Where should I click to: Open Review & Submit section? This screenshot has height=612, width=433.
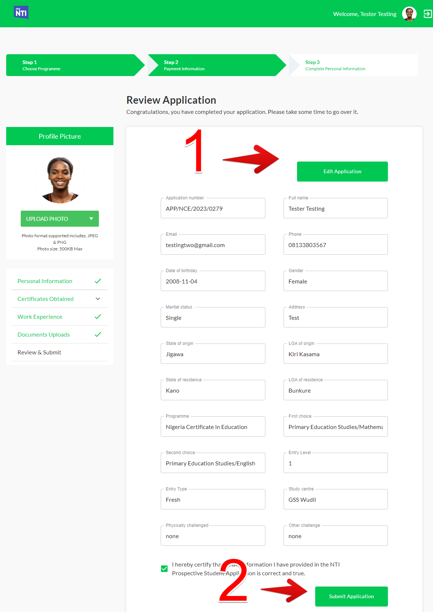pos(39,352)
